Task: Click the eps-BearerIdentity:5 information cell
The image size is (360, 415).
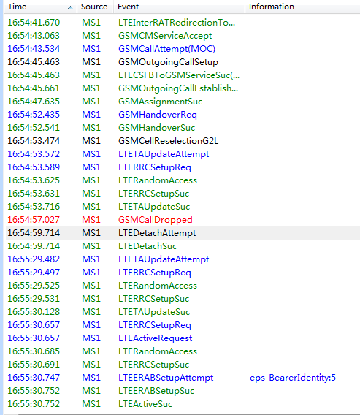Action: (293, 378)
